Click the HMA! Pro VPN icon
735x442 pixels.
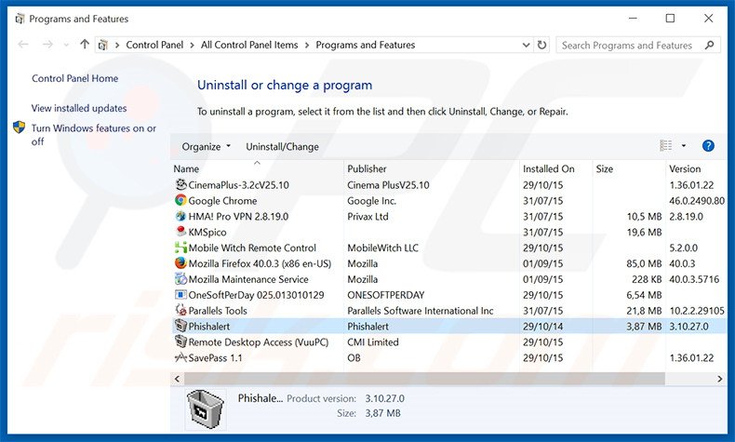coord(180,216)
